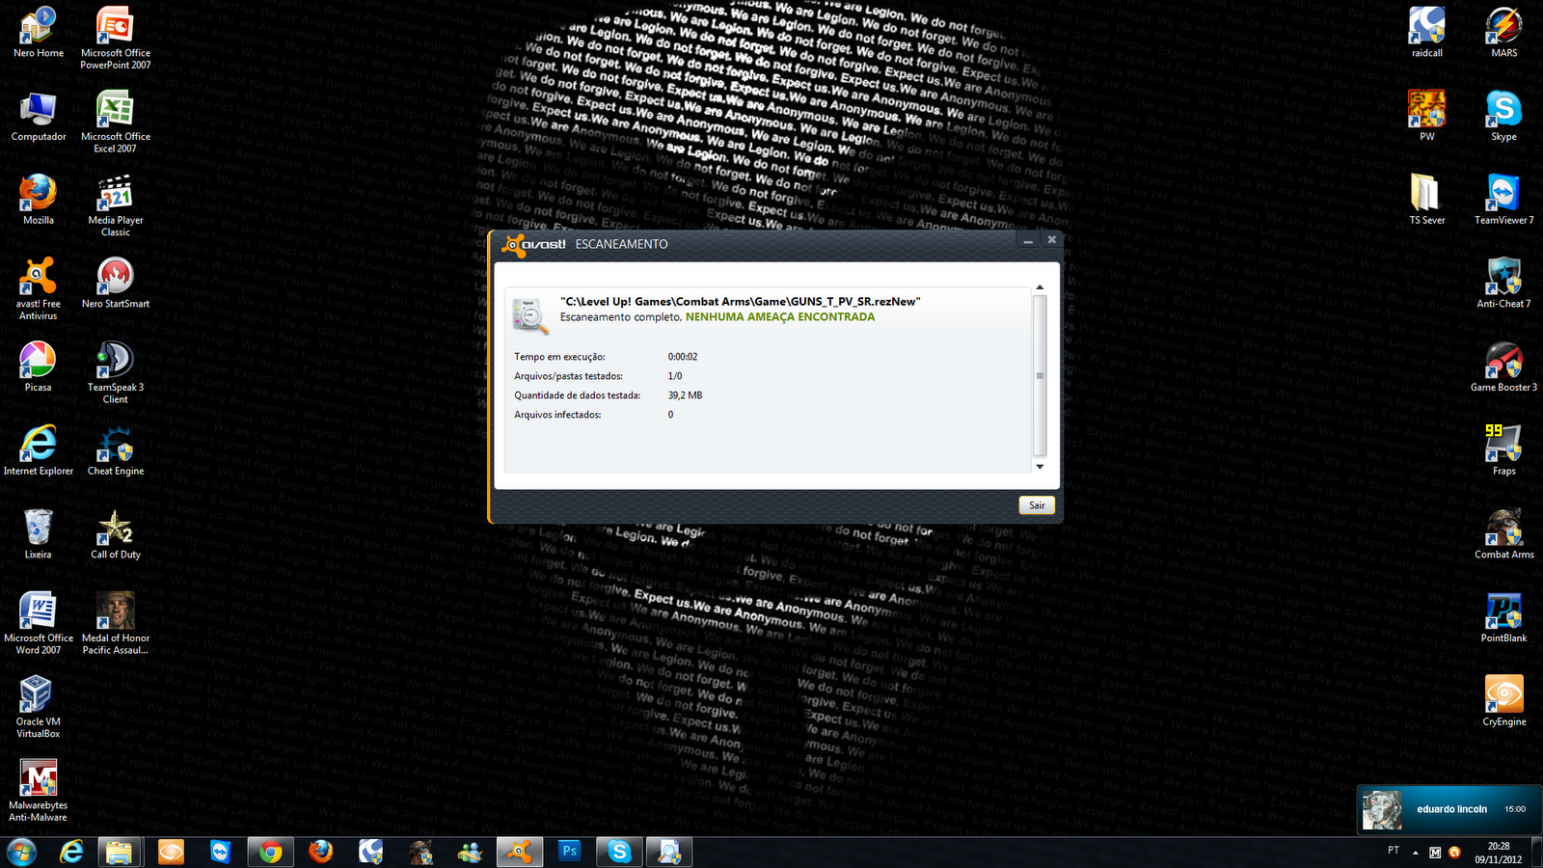The height and width of the screenshot is (868, 1543).
Task: Select the PointBlank desktop icon
Action: pyautogui.click(x=1504, y=617)
